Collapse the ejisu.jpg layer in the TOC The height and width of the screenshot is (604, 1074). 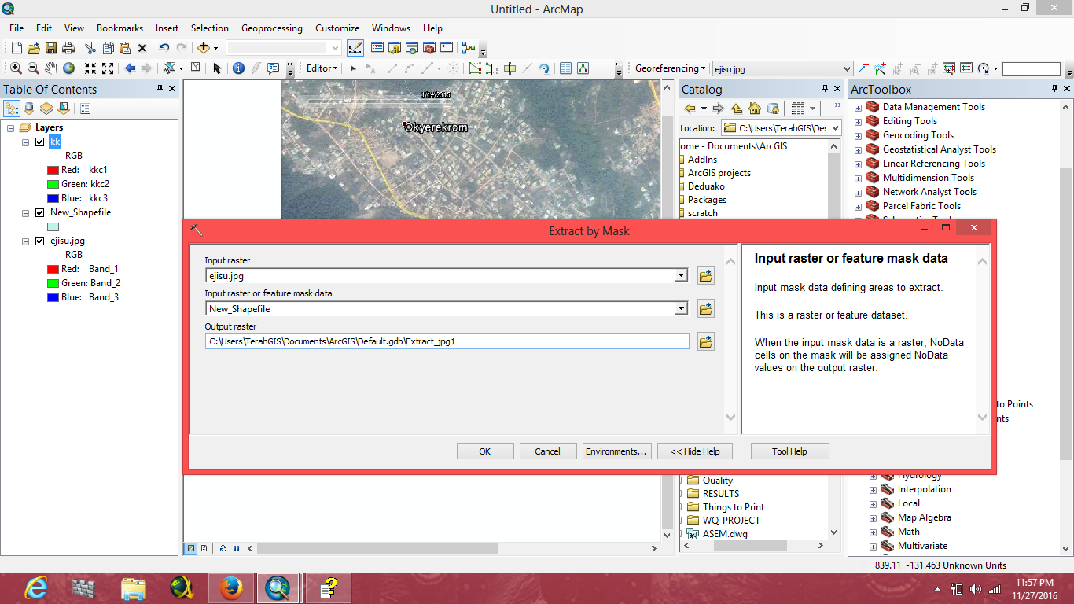(x=26, y=241)
